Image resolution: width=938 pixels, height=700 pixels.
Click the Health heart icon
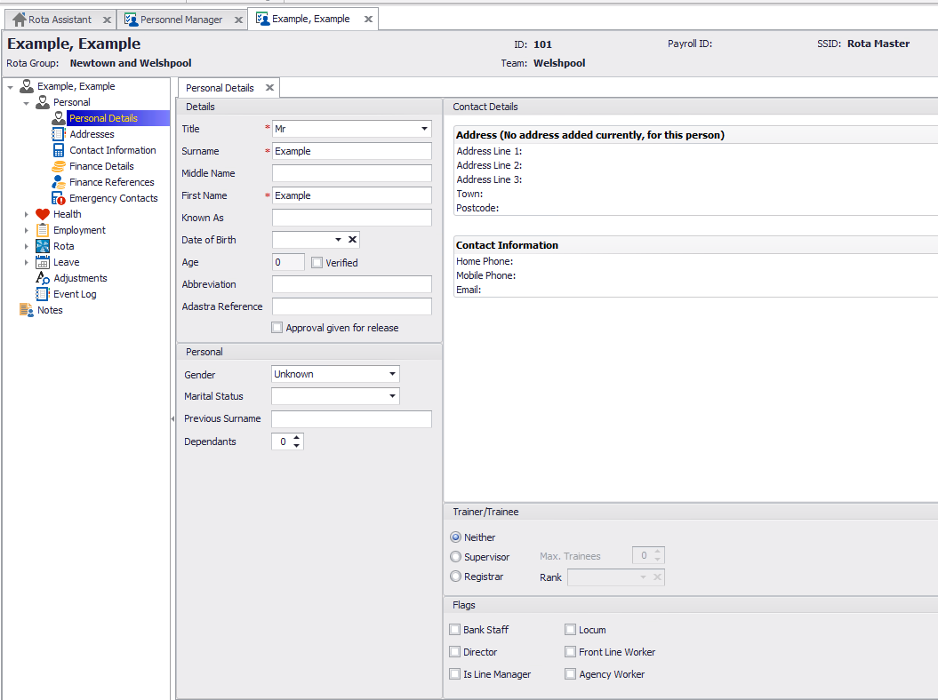43,213
